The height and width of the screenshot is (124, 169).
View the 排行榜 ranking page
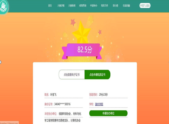(x=116, y=6)
